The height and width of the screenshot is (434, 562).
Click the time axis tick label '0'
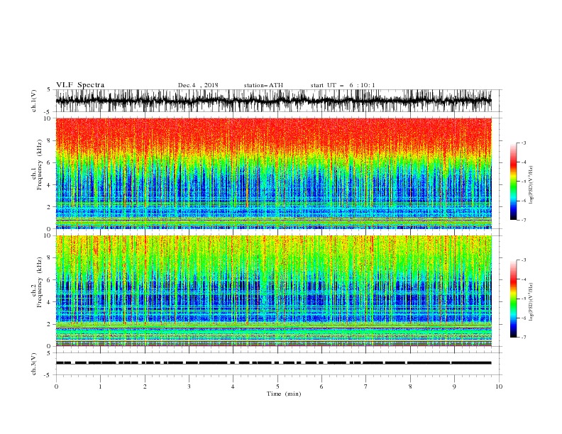coord(56,386)
